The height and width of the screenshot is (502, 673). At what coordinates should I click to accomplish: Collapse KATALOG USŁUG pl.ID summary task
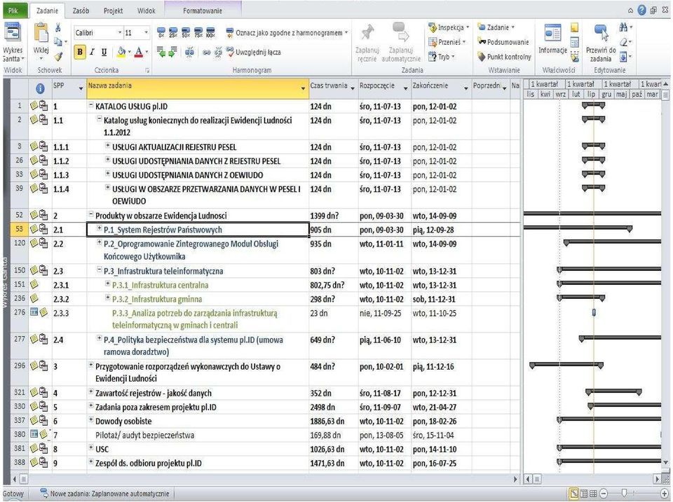[x=91, y=105]
